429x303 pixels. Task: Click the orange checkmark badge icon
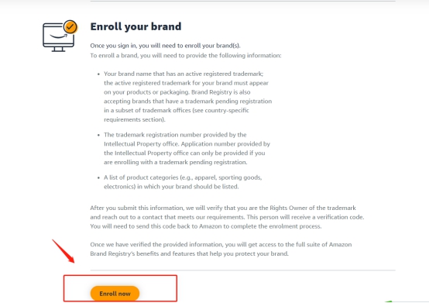pos(70,26)
